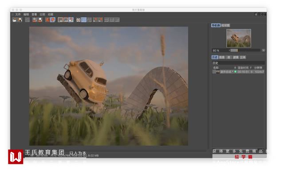Screen dimensions: 284x170
Task: Click the middle of three grey end icons
Action: (x=112, y=19)
